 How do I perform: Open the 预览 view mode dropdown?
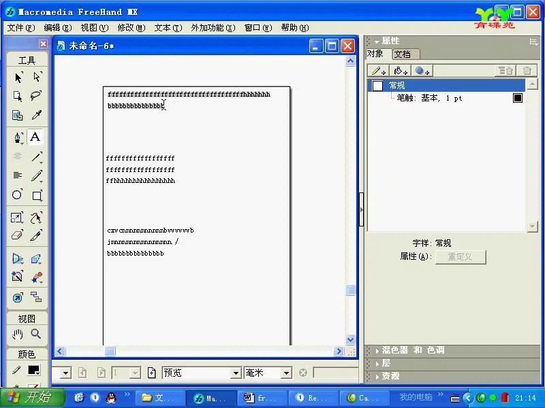(x=236, y=373)
